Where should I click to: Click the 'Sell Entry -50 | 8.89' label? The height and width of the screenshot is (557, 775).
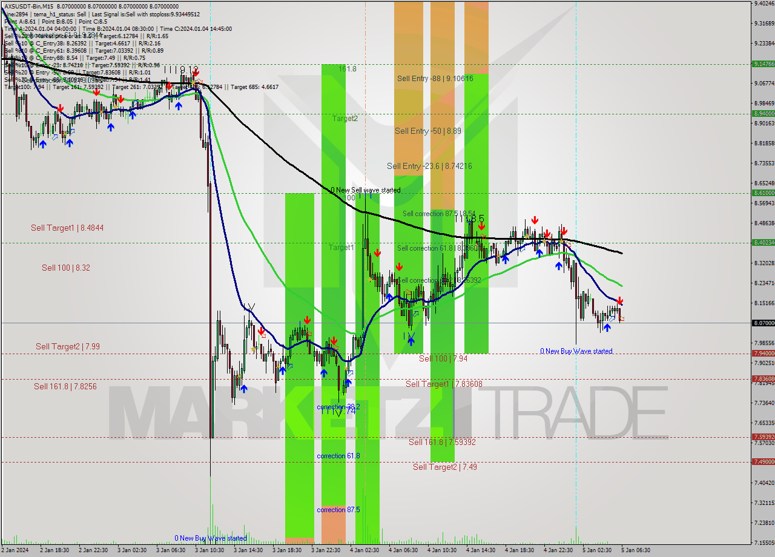[428, 131]
